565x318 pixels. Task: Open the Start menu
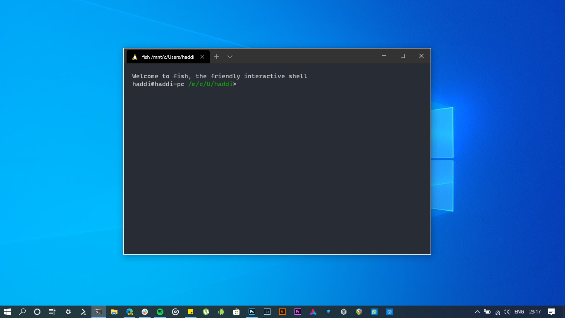pyautogui.click(x=8, y=311)
